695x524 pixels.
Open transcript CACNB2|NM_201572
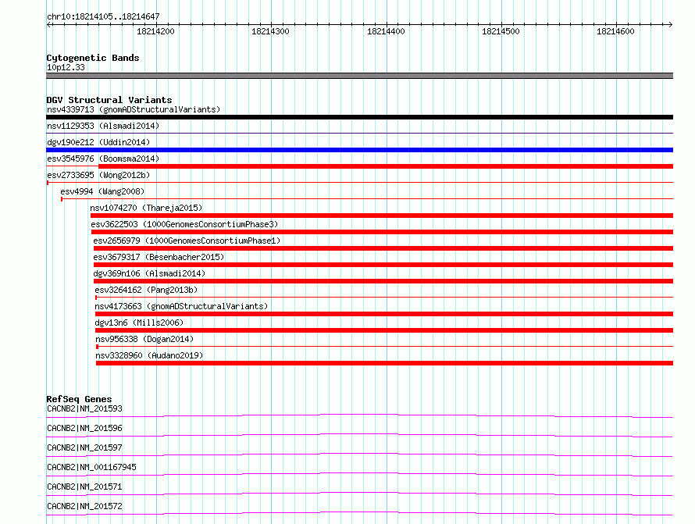pyautogui.click(x=84, y=506)
